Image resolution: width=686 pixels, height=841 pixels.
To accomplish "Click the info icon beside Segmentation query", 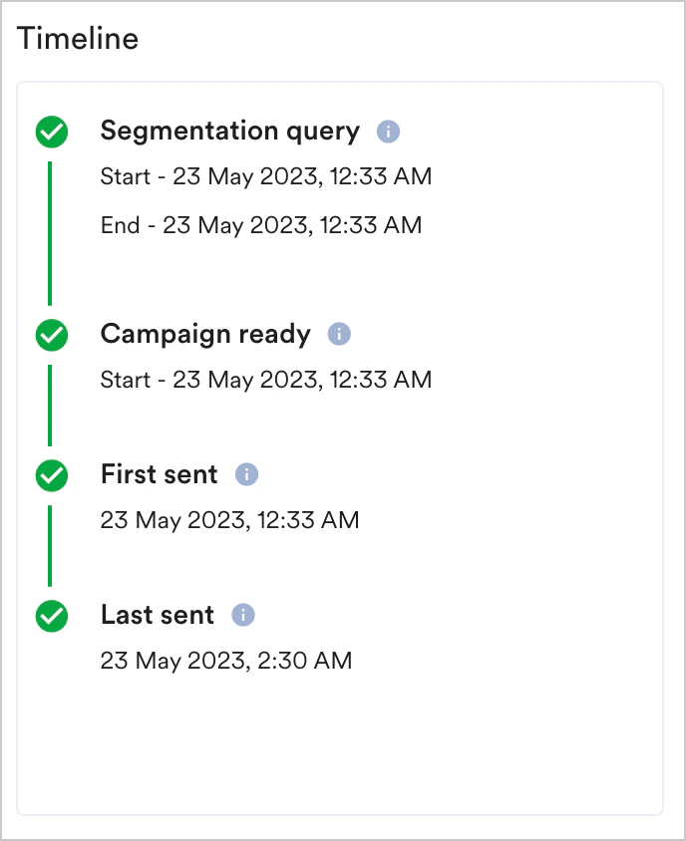I will pos(387,131).
